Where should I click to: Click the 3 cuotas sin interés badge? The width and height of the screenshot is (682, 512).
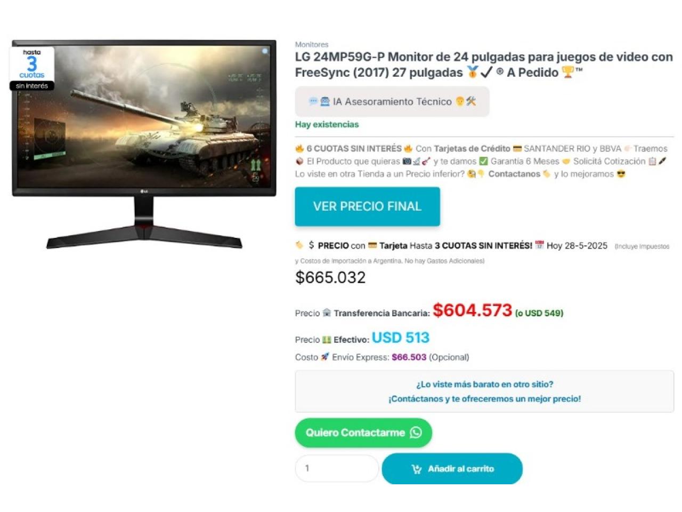(x=32, y=69)
